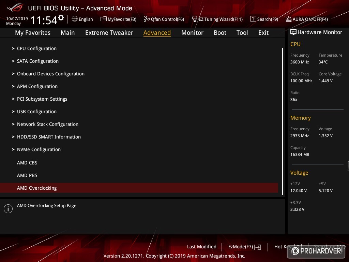
Task: Launch EZ Tuning Wizard bulb icon
Action: [x=194, y=19]
